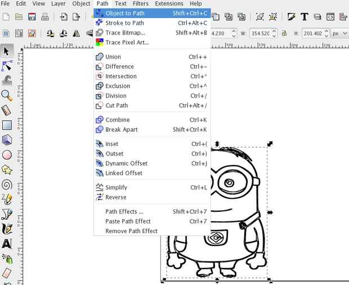Viewport: 349px width, 285px height.
Task: Select the Text tool in toolbox
Action: click(7, 244)
